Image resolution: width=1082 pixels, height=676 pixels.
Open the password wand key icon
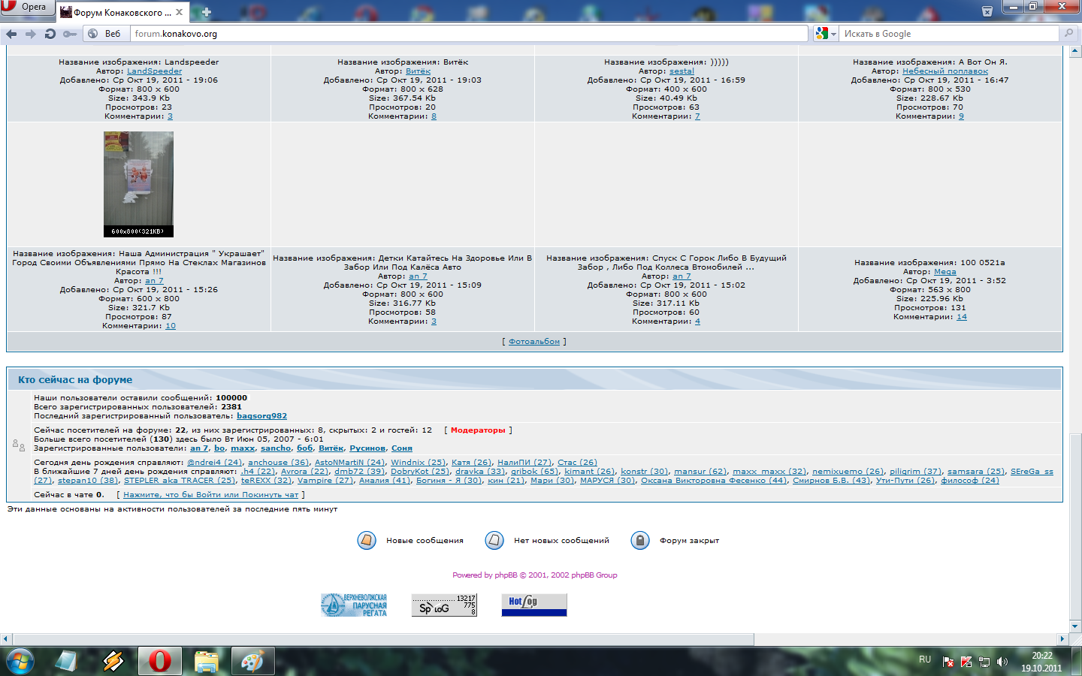tap(70, 34)
